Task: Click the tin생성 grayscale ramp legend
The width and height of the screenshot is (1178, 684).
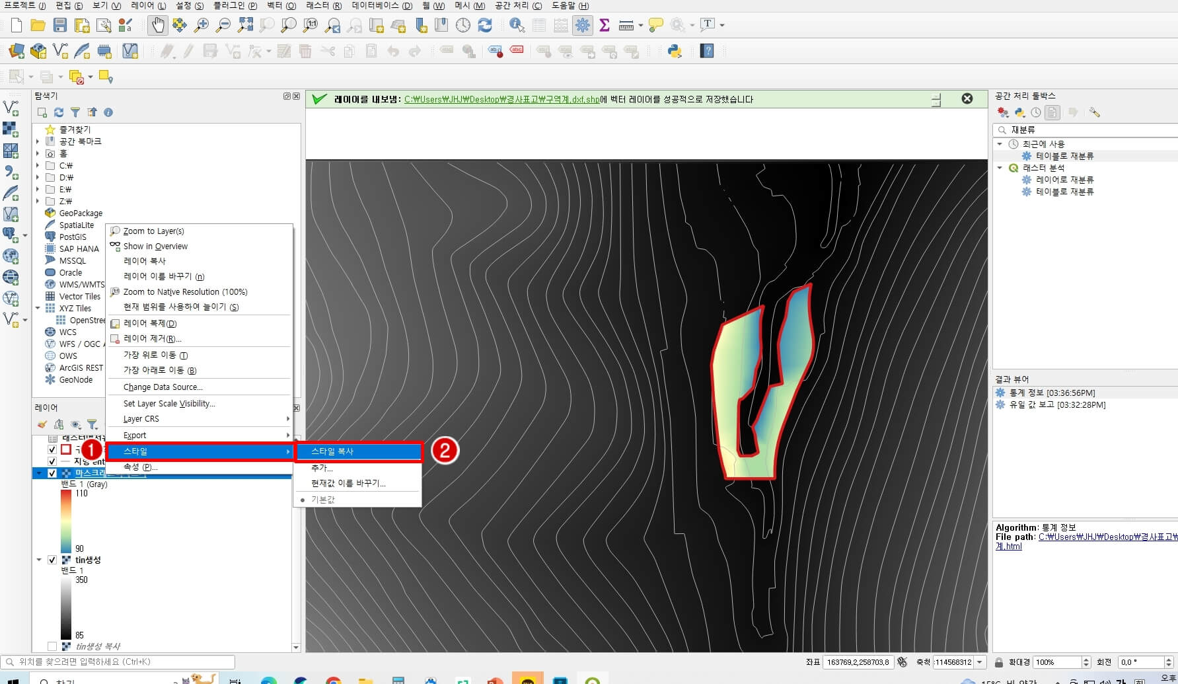Action: click(x=66, y=607)
